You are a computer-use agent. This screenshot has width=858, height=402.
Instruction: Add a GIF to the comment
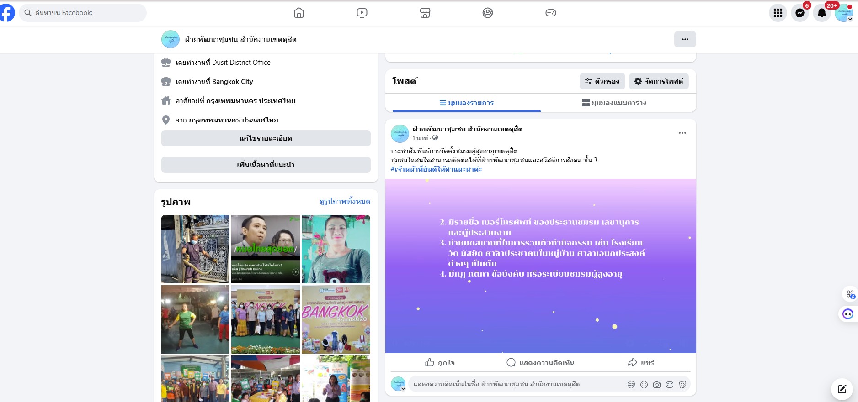pos(670,385)
